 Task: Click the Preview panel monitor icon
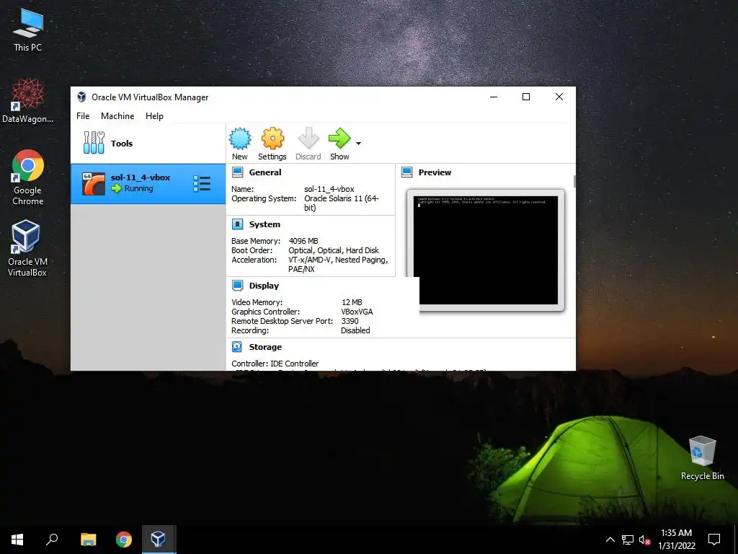tap(407, 172)
